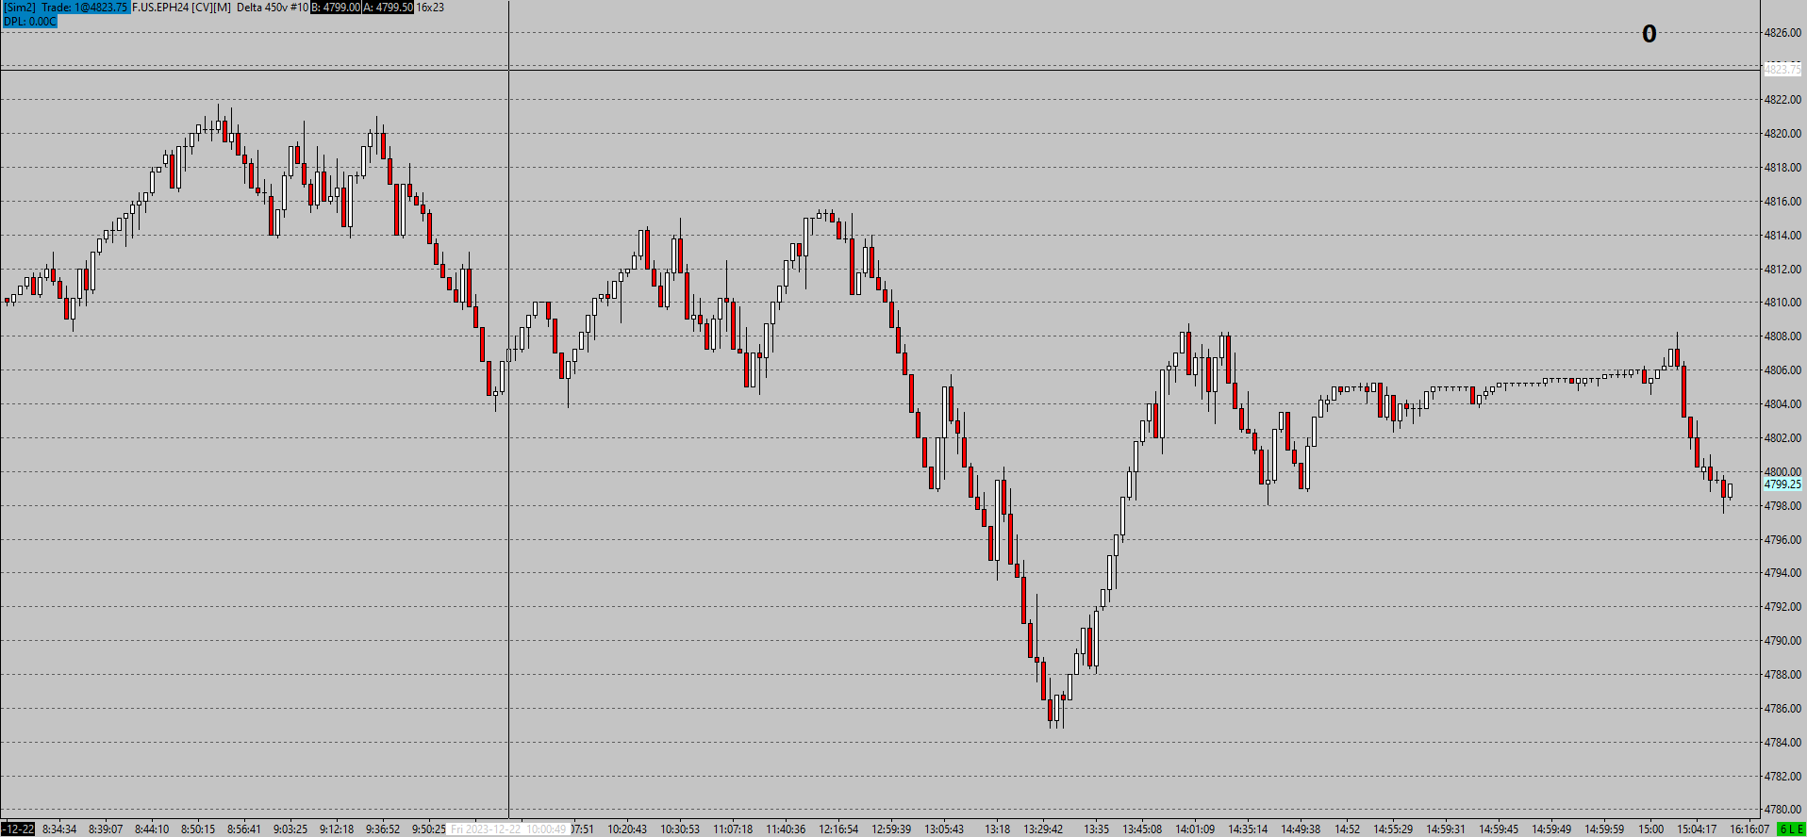Viewport: 1807px width, 837px height.
Task: Click the 14:55:29 time axis label
Action: coord(1393,829)
